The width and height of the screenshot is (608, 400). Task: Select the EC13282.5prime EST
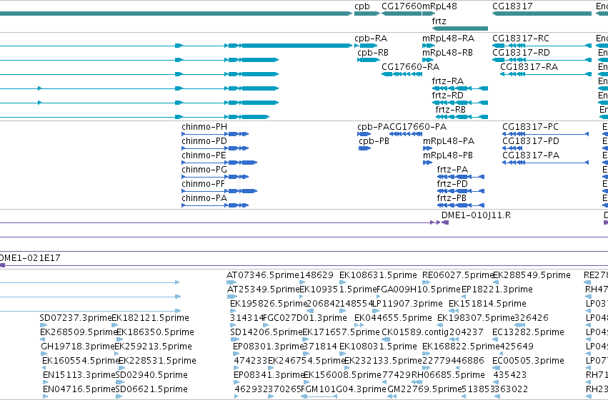pyautogui.click(x=496, y=339)
